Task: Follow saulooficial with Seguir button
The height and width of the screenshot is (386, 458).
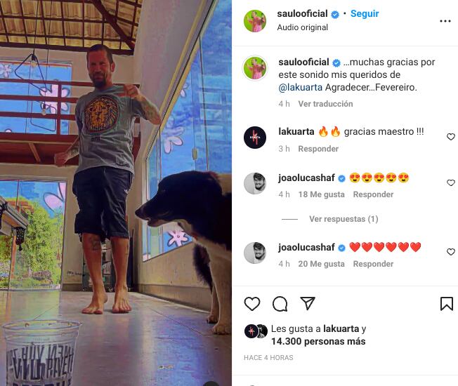Action: pos(365,13)
